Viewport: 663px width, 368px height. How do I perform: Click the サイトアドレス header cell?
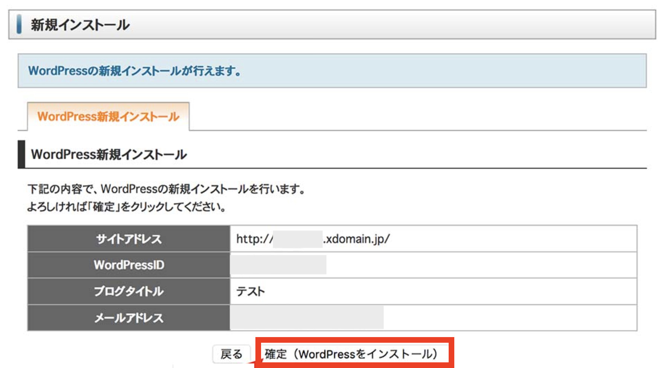coord(129,239)
